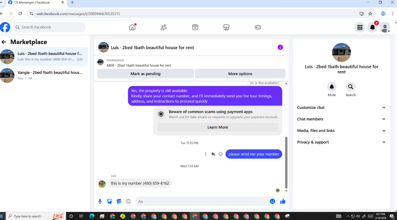Expand the Privacy & support section
The height and width of the screenshot is (220, 397).
pyautogui.click(x=341, y=142)
